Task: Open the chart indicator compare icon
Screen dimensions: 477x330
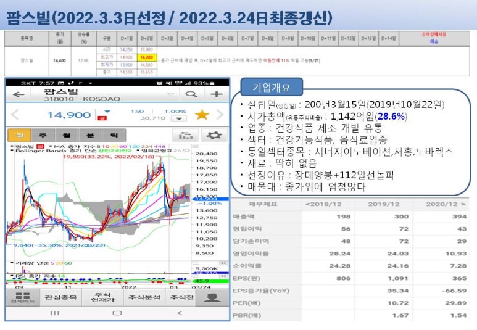Action: 186,135
